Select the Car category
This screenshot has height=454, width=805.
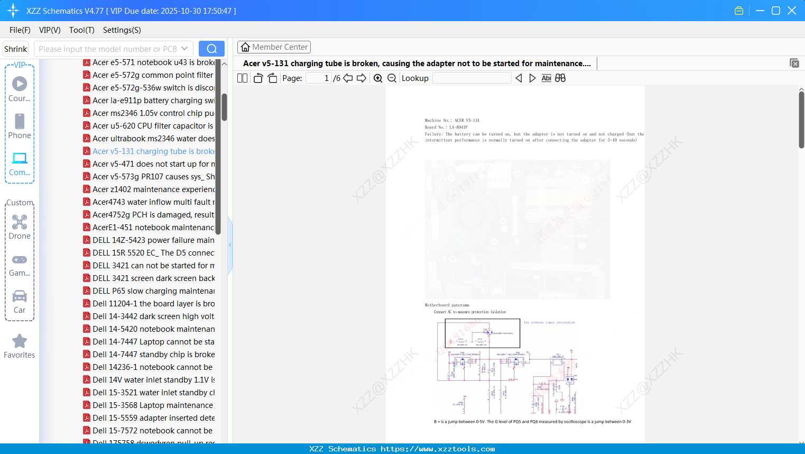click(x=20, y=301)
